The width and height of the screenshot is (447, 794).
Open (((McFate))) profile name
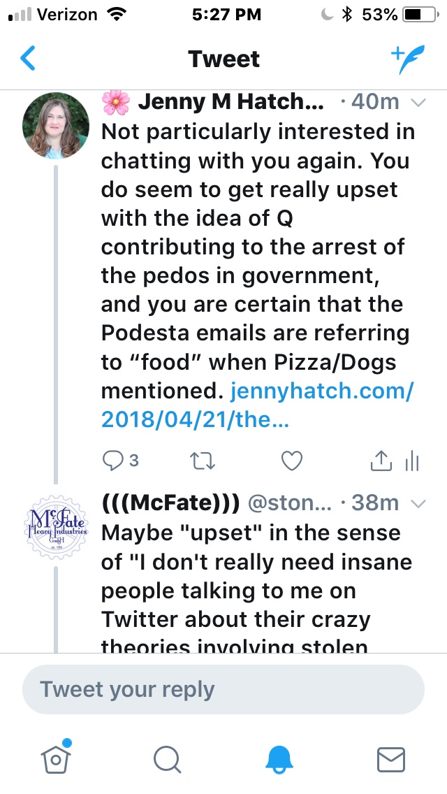point(171,503)
